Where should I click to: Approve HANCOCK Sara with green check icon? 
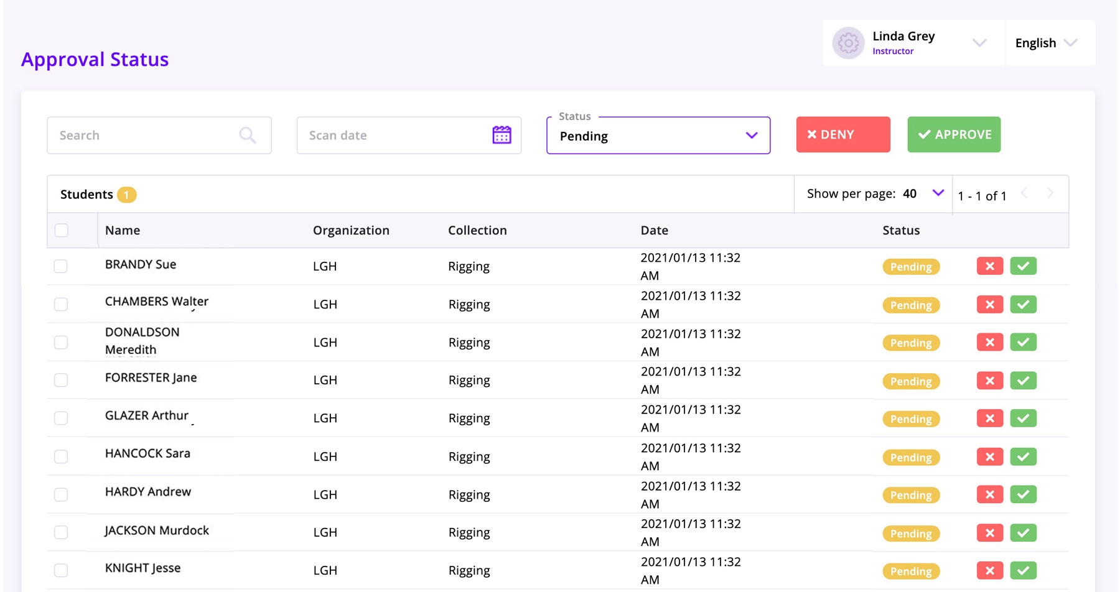(1023, 457)
